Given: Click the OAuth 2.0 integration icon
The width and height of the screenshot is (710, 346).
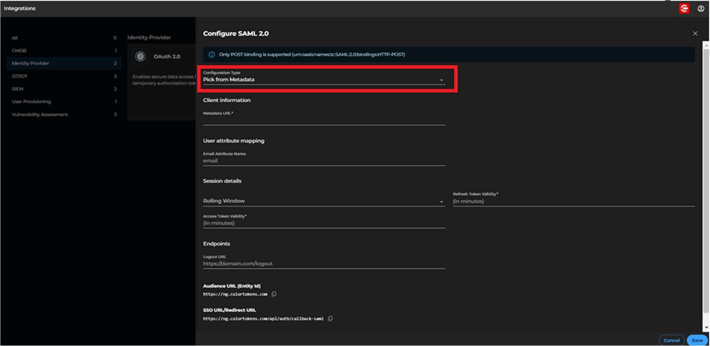Looking at the screenshot, I should pos(140,56).
